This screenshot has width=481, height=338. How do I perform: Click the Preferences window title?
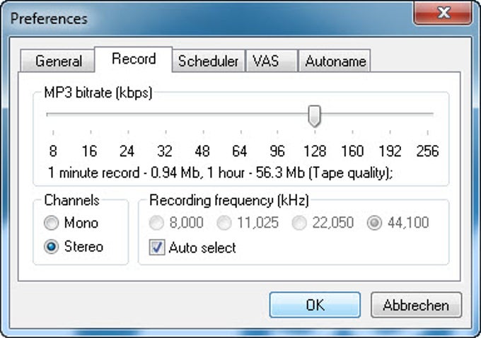coord(49,18)
